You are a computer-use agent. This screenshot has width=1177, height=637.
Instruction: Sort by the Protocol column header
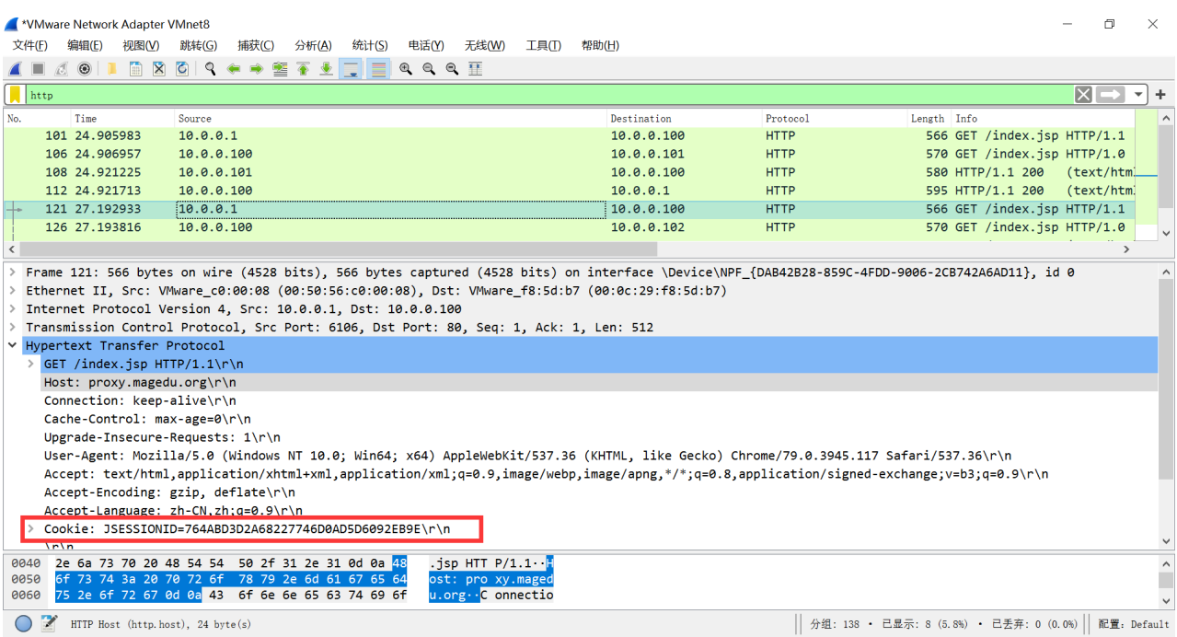[834, 119]
